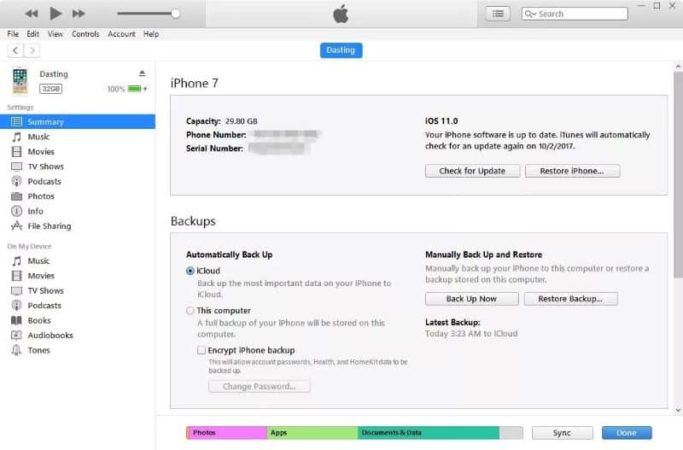Open the Controls menu

click(85, 34)
